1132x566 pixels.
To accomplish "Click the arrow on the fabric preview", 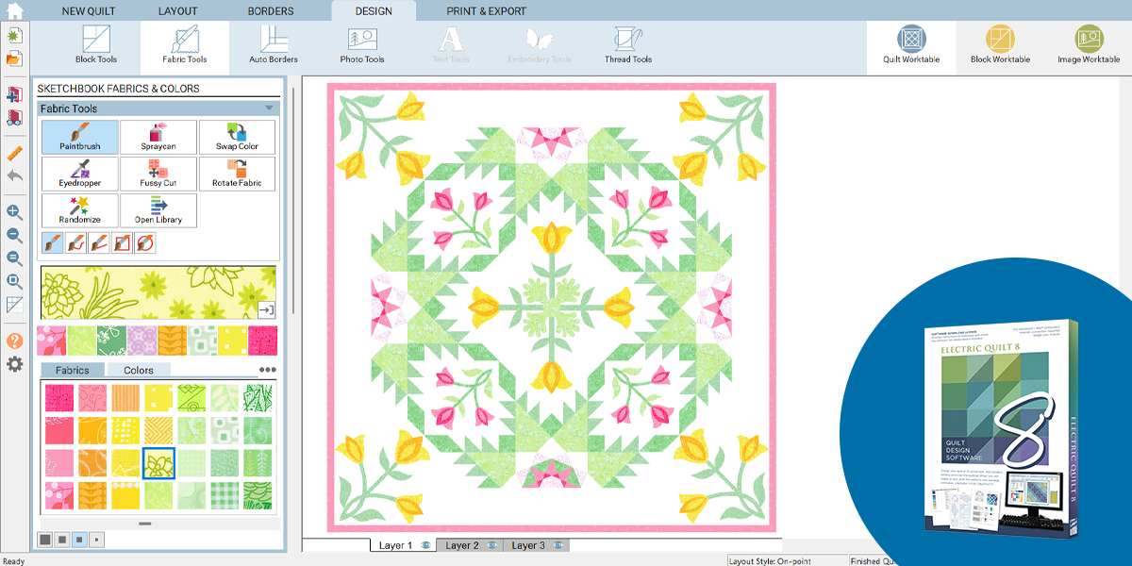I will [x=266, y=309].
